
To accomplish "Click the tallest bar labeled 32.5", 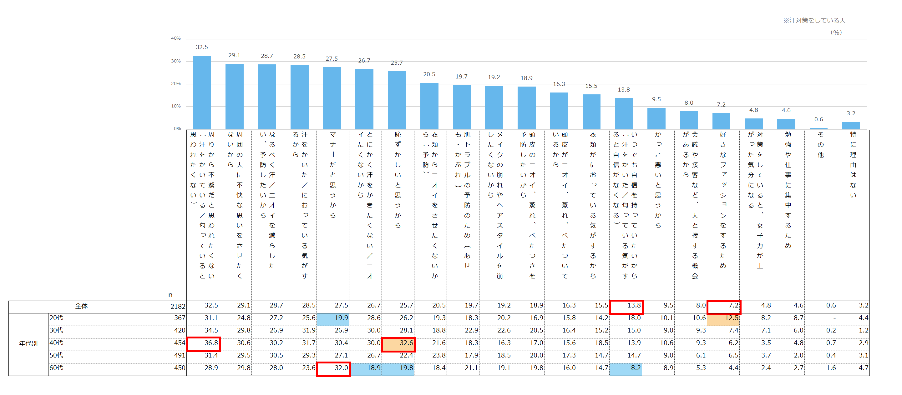I will (x=202, y=92).
